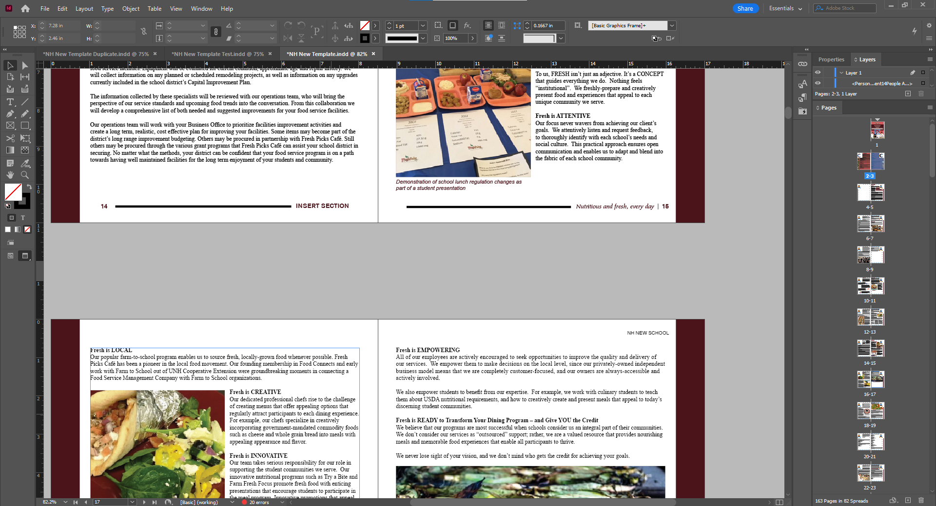Choose the Rectangle tool
This screenshot has height=506, width=936.
25,126
